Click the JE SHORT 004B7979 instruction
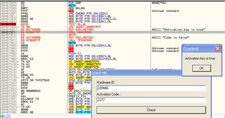The width and height of the screenshot is (225, 118). click(x=84, y=62)
